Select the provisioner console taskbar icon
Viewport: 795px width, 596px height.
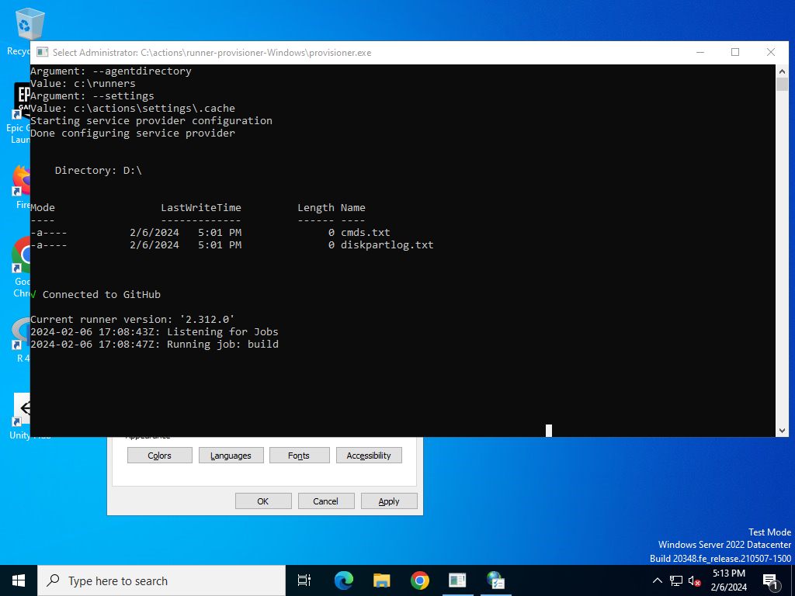[457, 580]
